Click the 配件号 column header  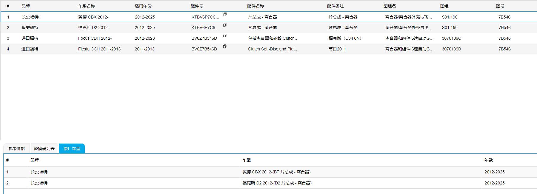pyautogui.click(x=197, y=6)
